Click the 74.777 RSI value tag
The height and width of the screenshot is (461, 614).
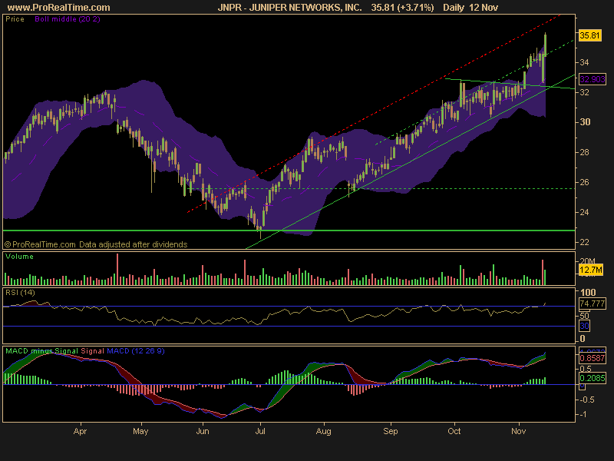(x=593, y=303)
